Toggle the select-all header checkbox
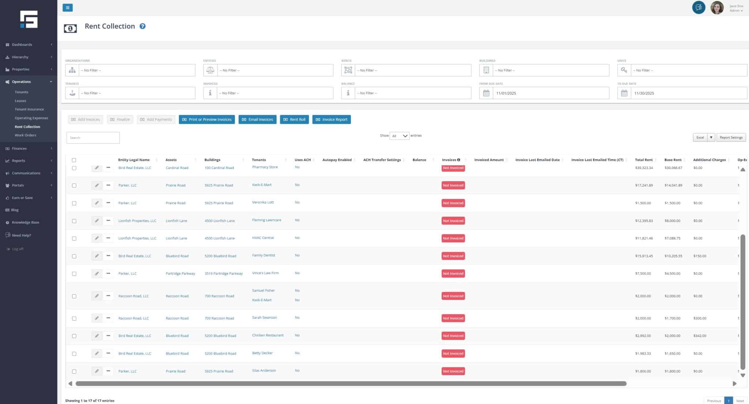The width and height of the screenshot is (749, 404). click(x=74, y=160)
